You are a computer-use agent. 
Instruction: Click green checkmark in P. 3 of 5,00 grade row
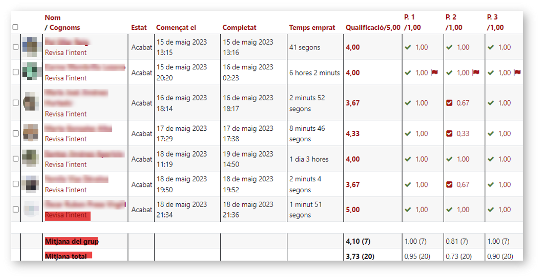tap(491, 210)
